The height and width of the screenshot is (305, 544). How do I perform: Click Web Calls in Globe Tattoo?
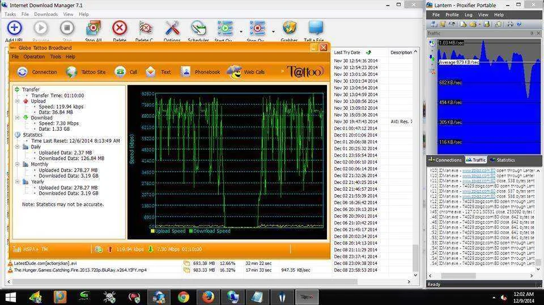245,72
